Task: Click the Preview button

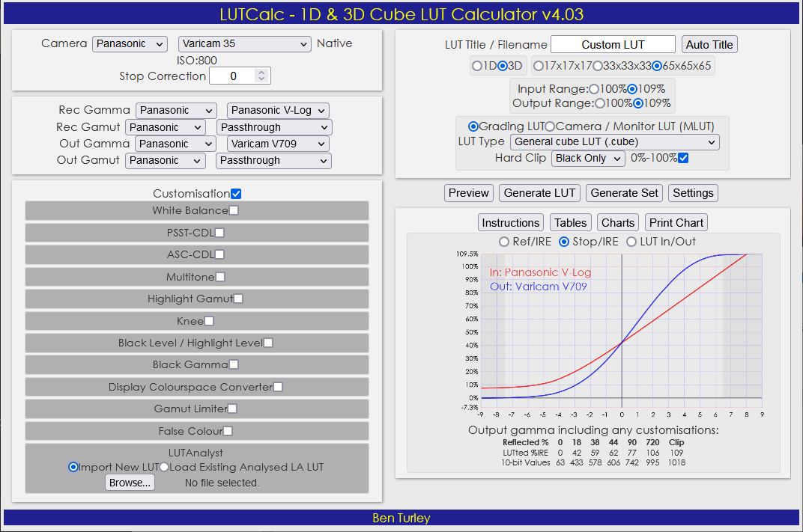Action: click(469, 193)
